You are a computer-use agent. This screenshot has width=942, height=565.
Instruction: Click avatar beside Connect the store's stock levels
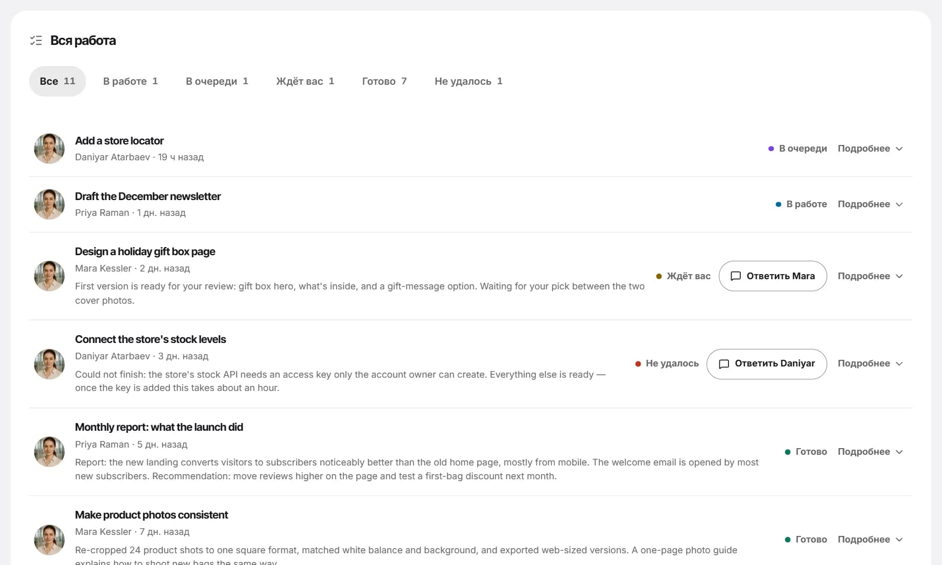49,364
